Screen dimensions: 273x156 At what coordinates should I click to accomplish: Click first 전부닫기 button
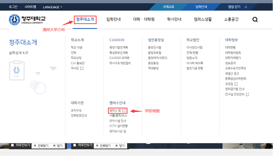tap(41, 146)
